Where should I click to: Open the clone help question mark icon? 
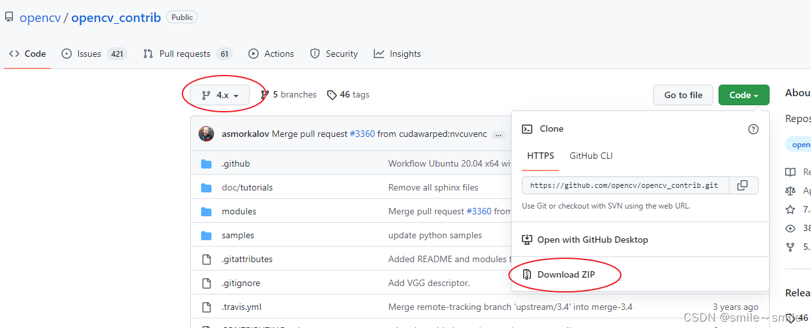click(753, 129)
